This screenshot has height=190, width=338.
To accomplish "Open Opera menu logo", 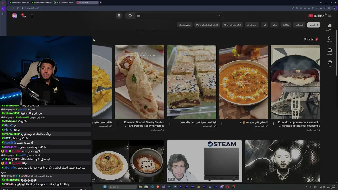I will (x=3, y=3).
